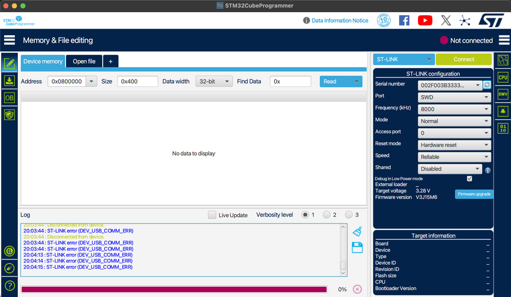Refresh the ST-LINK serial number list

click(x=487, y=85)
